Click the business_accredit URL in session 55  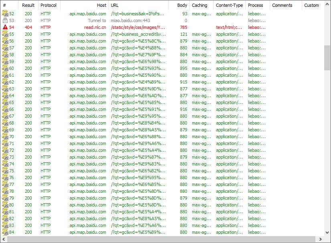click(138, 34)
